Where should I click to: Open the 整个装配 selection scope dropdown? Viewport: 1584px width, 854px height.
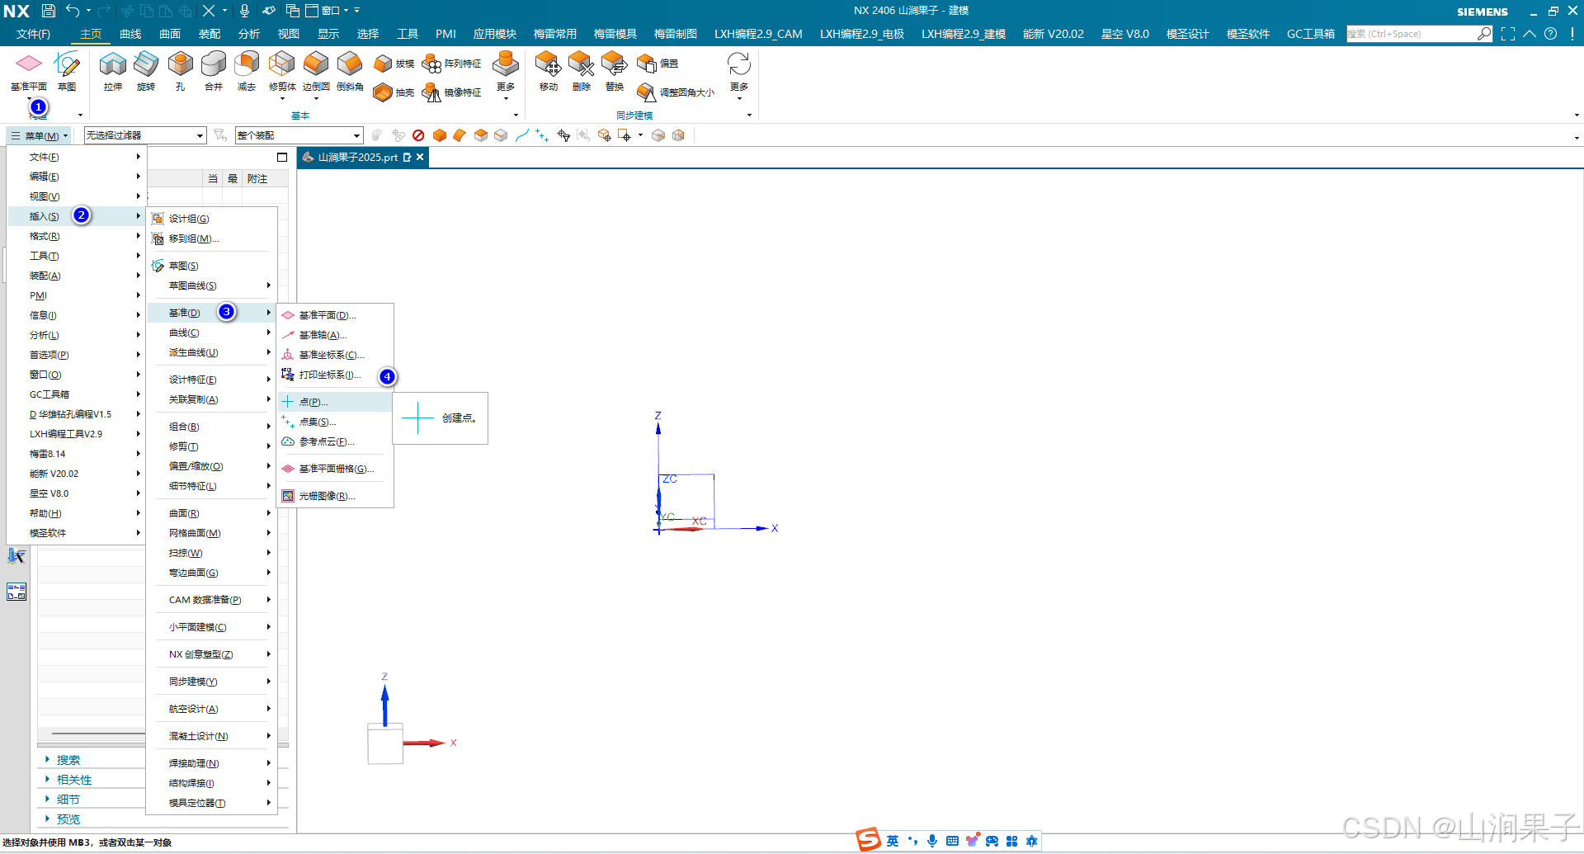[299, 135]
